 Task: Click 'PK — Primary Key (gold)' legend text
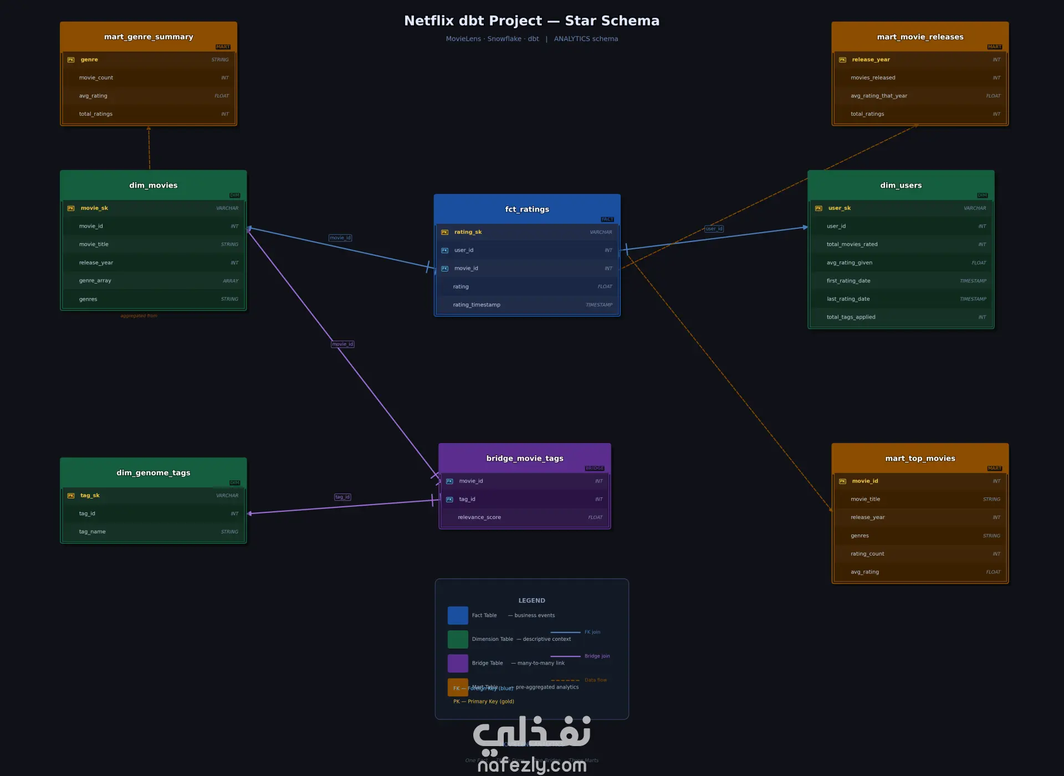(484, 701)
